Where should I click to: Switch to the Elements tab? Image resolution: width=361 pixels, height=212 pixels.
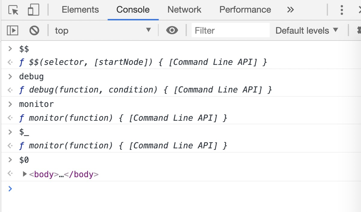tap(80, 10)
